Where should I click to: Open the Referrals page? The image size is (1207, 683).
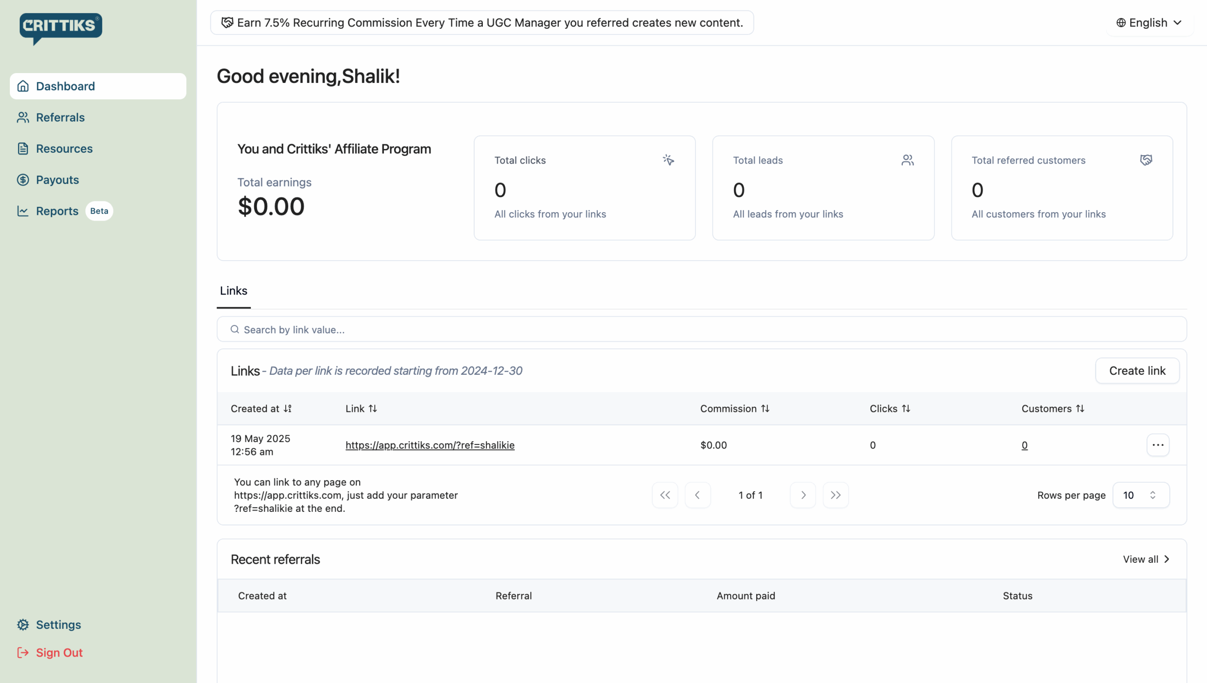(98, 117)
